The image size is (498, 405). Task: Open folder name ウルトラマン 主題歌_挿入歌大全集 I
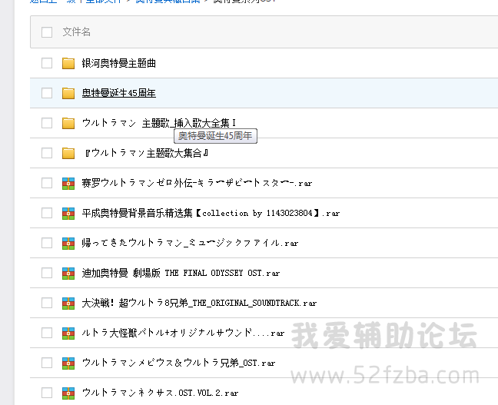pos(159,123)
